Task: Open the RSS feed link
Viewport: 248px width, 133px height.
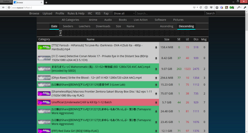Action: tap(98, 14)
